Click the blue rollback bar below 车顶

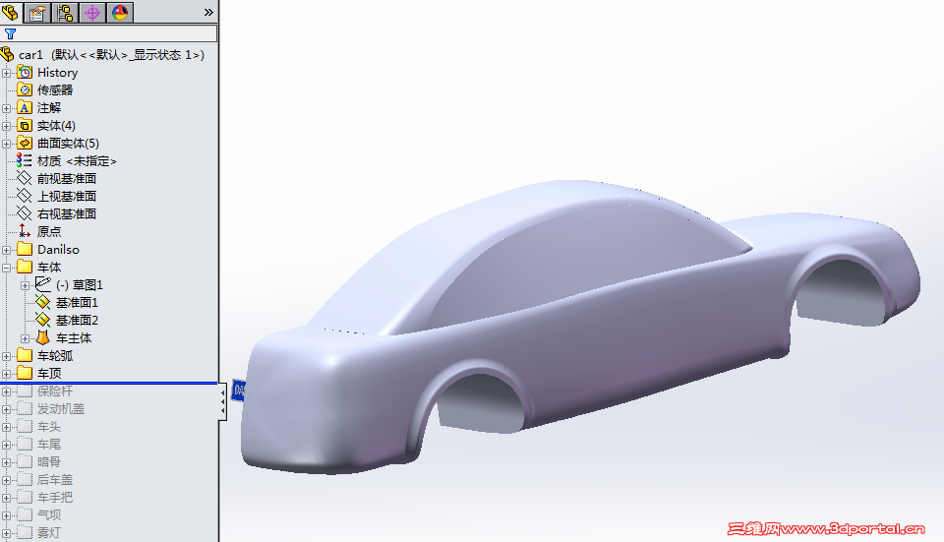pos(109,383)
